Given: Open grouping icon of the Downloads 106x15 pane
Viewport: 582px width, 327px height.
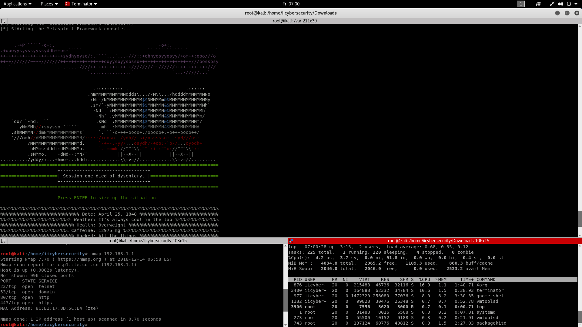Looking at the screenshot, I should pyautogui.click(x=291, y=241).
